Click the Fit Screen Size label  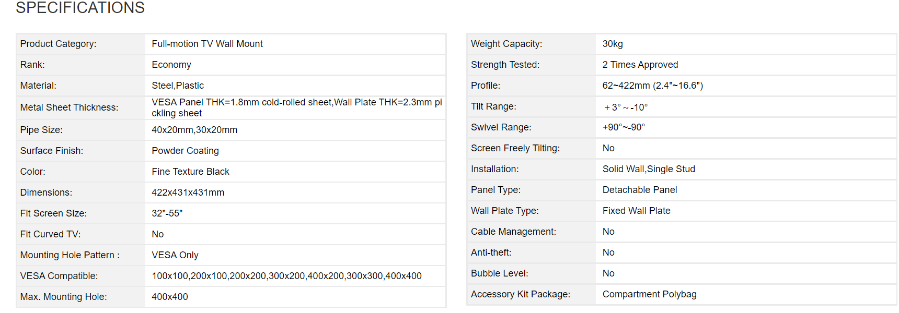pyautogui.click(x=53, y=213)
